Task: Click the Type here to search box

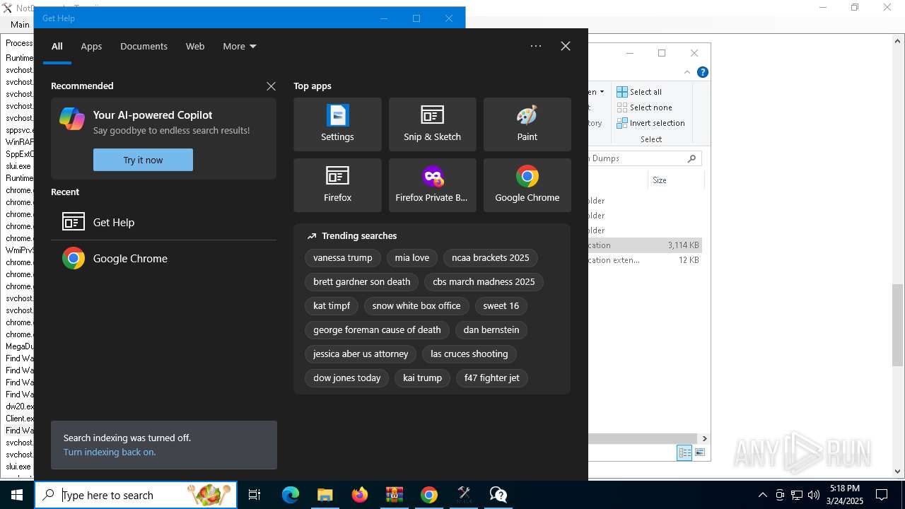Action: click(136, 495)
